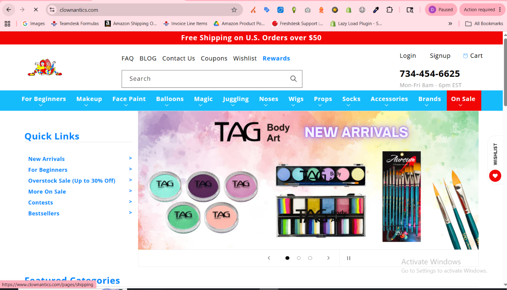Click the Signup link
The width and height of the screenshot is (507, 290).
coord(440,56)
